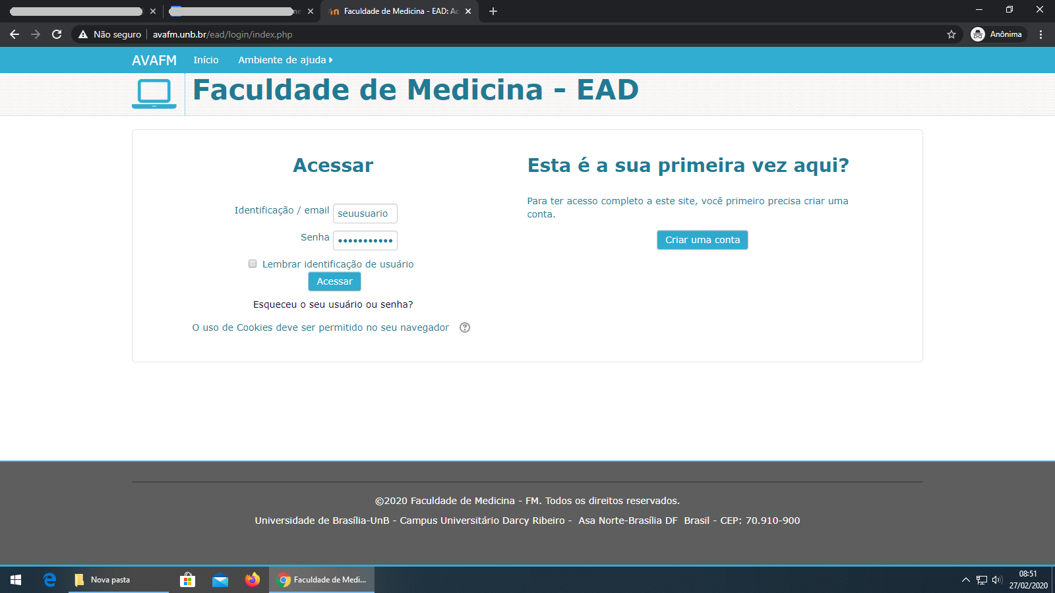Open Esqueceu o seu usuário ou senha link
This screenshot has height=593, width=1055.
click(333, 304)
